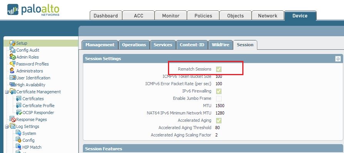Go to the Network tab
Image resolution: width=344 pixels, height=153 pixels.
[268, 15]
